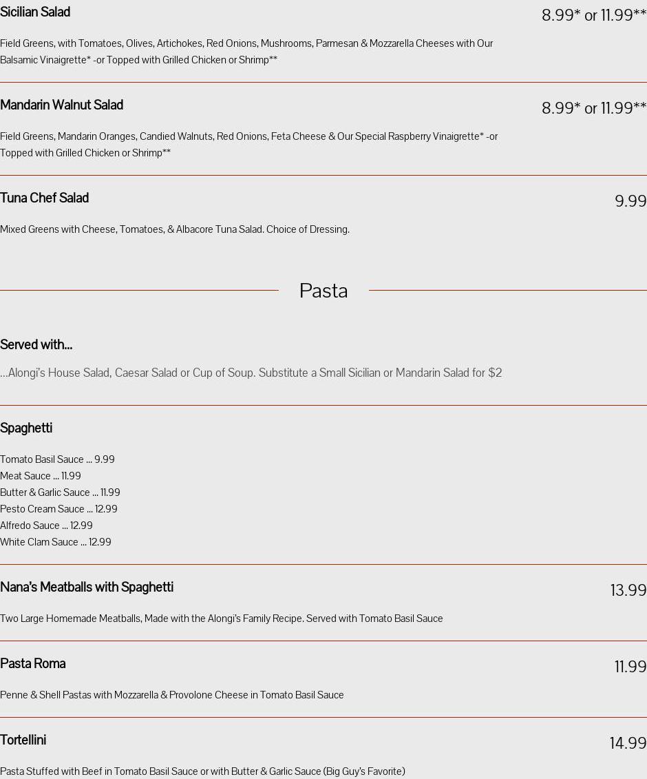Click the Tomato Basil Sauce 9.99 line
Viewport: 647px width, 779px height.
[57, 459]
